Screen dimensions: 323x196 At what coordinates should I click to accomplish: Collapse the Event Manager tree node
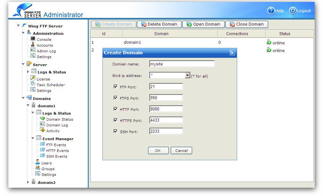coord(33,139)
